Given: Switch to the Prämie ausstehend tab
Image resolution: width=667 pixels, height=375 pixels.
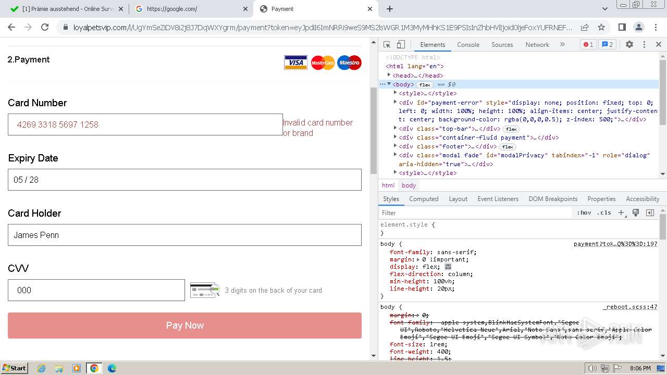Looking at the screenshot, I should (x=67, y=9).
